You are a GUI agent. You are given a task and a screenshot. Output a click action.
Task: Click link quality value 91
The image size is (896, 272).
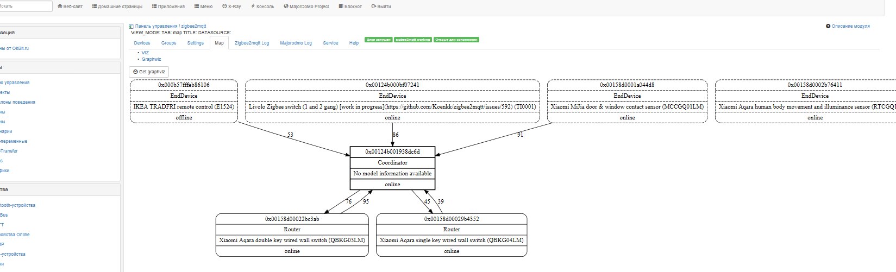click(520, 135)
